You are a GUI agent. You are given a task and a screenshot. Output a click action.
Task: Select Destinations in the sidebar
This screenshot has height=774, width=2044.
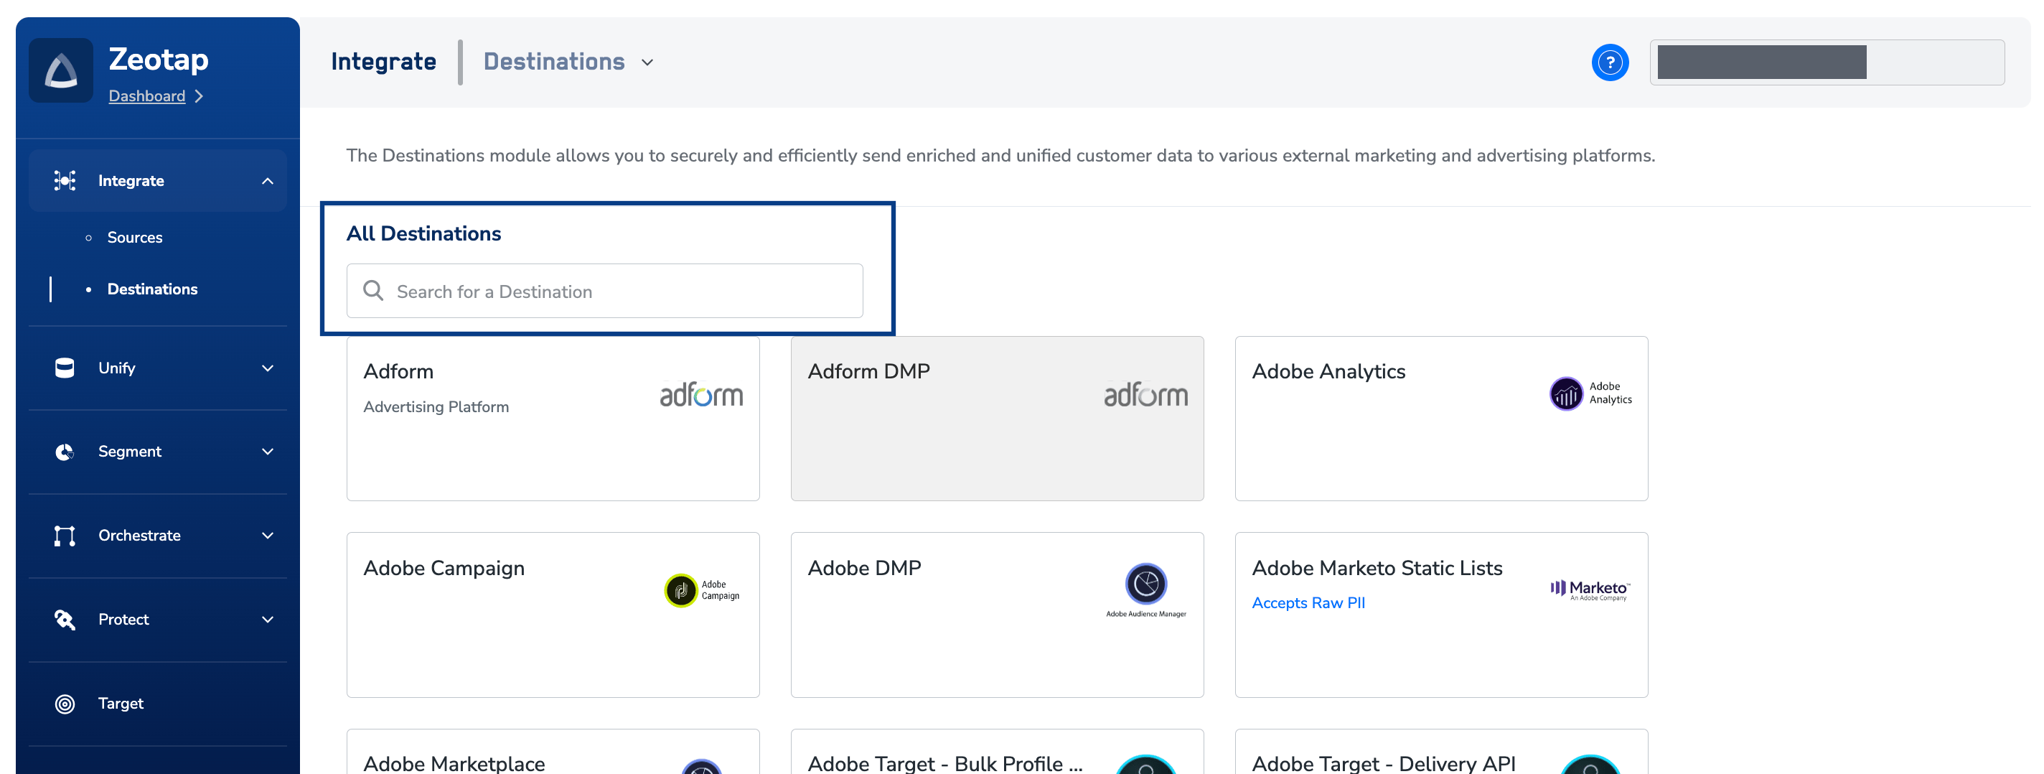pos(152,289)
